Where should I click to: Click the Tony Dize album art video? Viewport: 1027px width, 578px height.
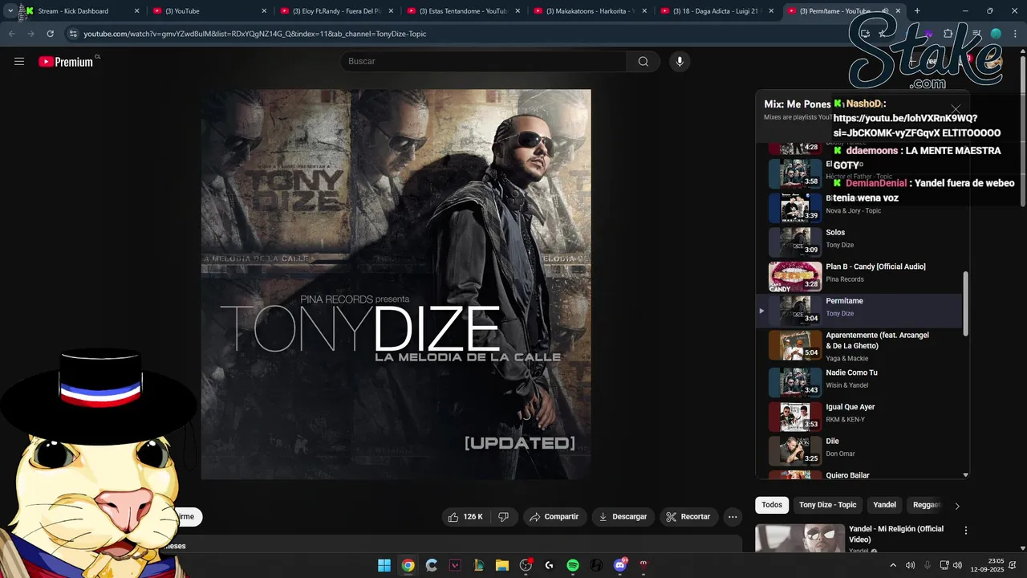tap(396, 284)
